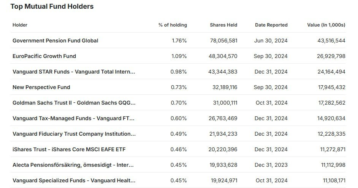Open the EuroPacific Growth Fund holder

pos(44,56)
